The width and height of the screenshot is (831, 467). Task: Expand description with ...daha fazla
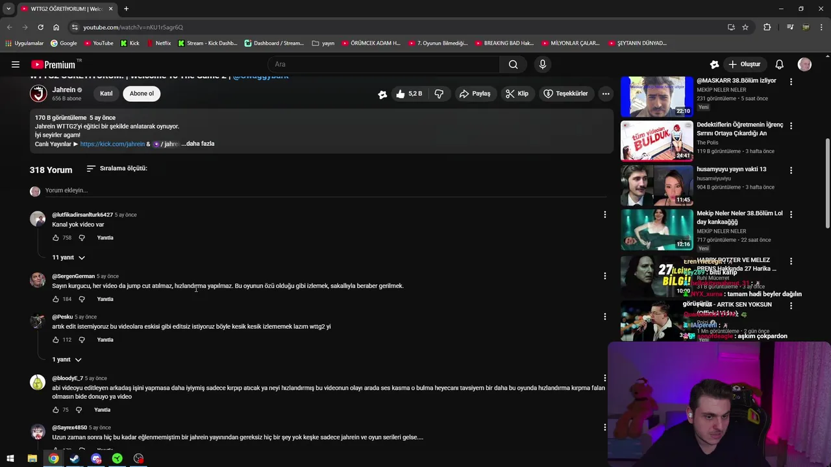198,143
